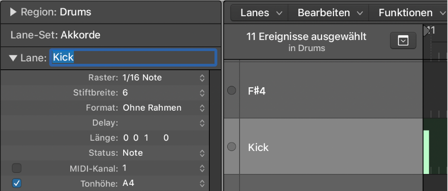Open the Delay popup arrows
448x191 pixels.
pos(202,123)
